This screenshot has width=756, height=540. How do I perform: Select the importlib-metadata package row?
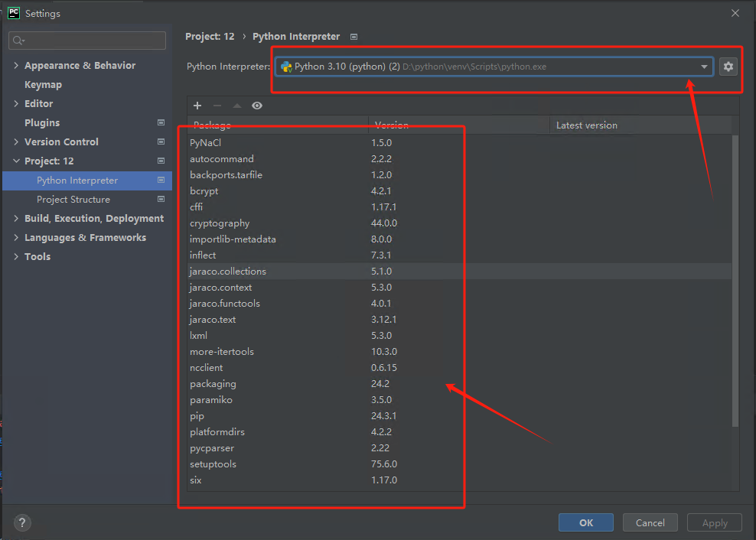[459, 239]
